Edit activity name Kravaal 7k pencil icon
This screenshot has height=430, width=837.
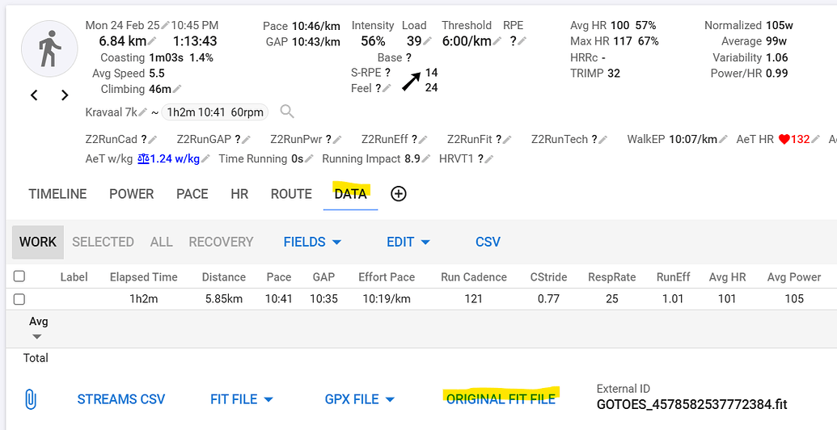(x=143, y=112)
